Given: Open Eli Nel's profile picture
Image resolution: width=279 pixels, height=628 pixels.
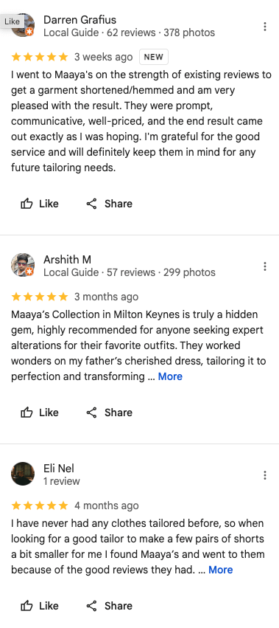Looking at the screenshot, I should pyautogui.click(x=23, y=474).
